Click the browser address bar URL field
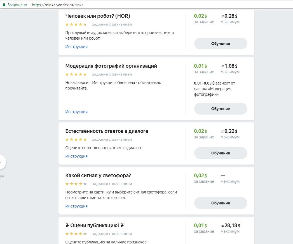The height and width of the screenshot is (244, 293). [56, 4]
